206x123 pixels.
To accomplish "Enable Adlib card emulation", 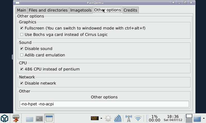I will pos(22,55).
